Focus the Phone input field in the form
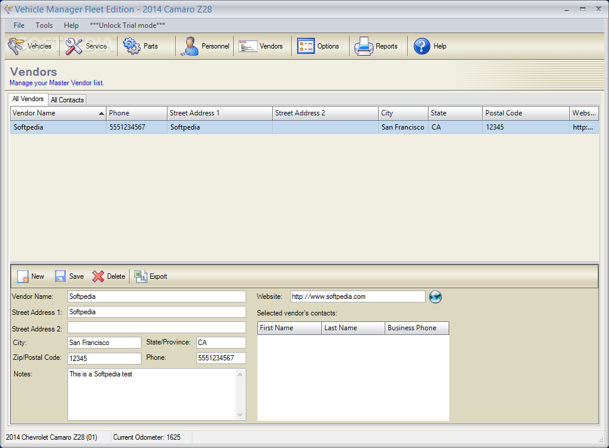Image resolution: width=609 pixels, height=448 pixels. pyautogui.click(x=221, y=358)
